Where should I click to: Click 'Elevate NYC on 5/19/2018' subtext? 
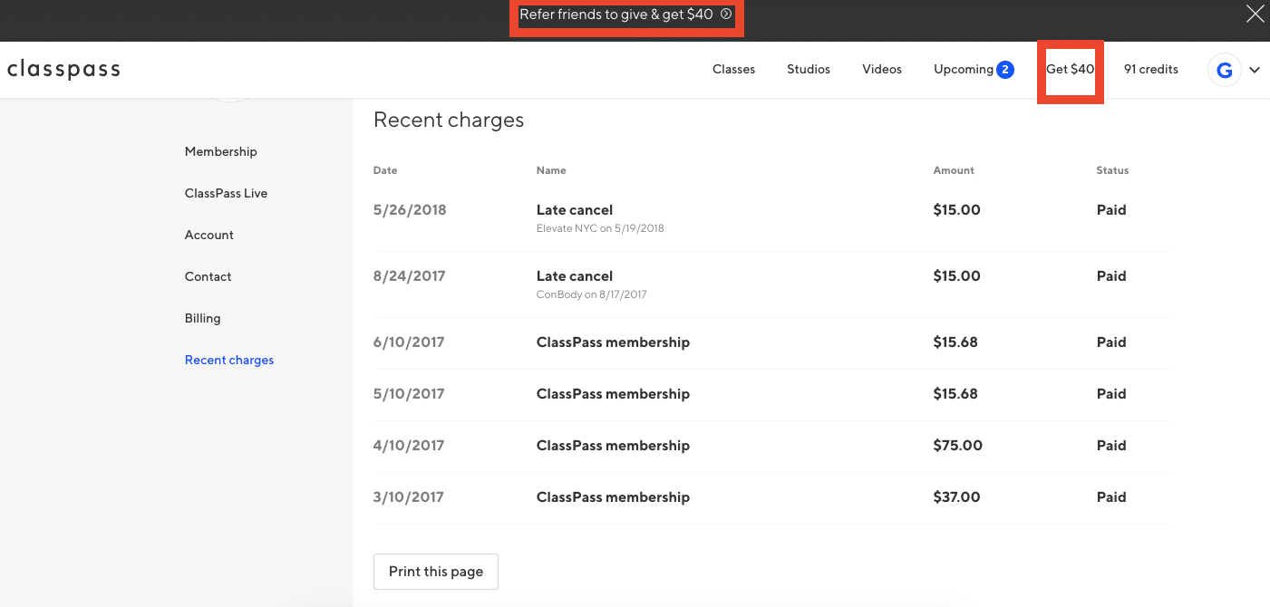(600, 228)
